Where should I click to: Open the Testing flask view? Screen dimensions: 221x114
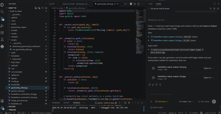(2, 40)
